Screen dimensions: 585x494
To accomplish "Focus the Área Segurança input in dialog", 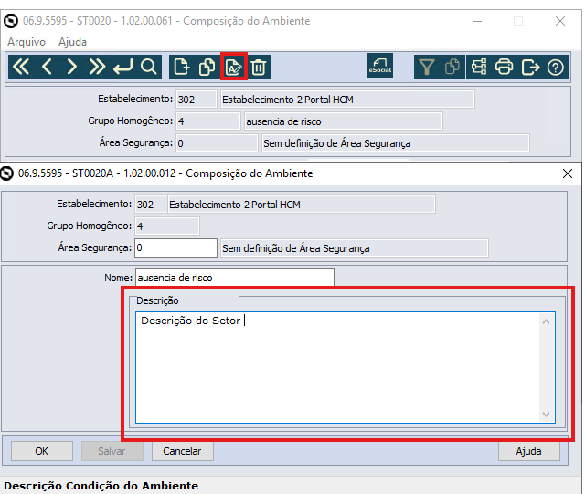I will coord(175,248).
